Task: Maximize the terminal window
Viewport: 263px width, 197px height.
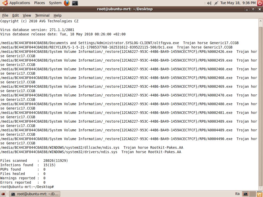Action: coord(253,9)
